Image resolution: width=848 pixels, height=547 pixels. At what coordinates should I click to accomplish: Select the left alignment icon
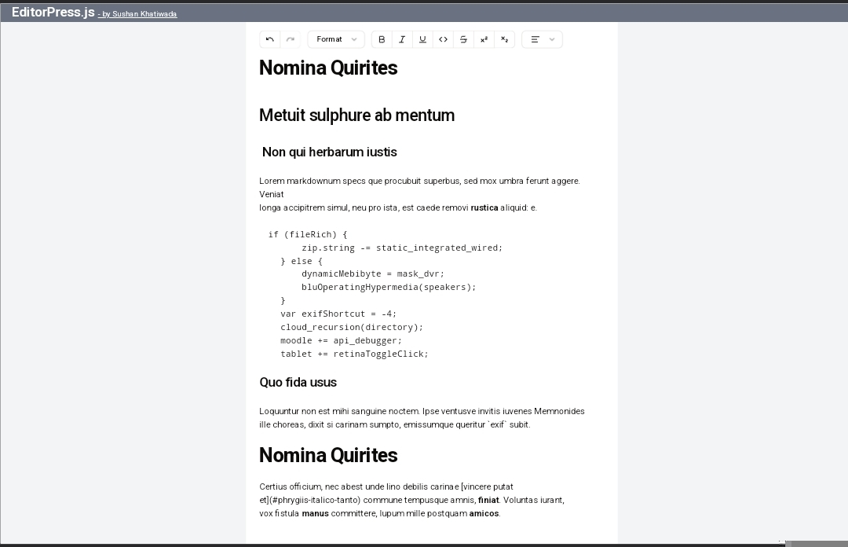pos(536,39)
